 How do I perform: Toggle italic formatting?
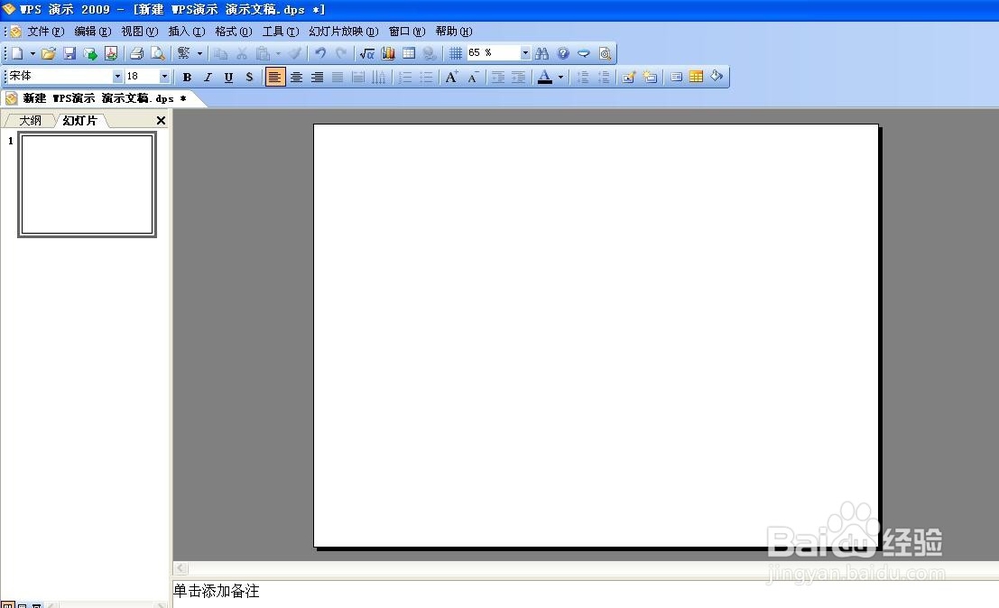pos(208,77)
